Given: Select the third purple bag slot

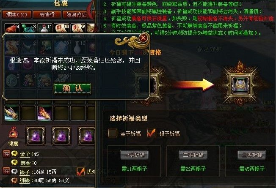Looking at the screenshot, I should coord(87,136).
